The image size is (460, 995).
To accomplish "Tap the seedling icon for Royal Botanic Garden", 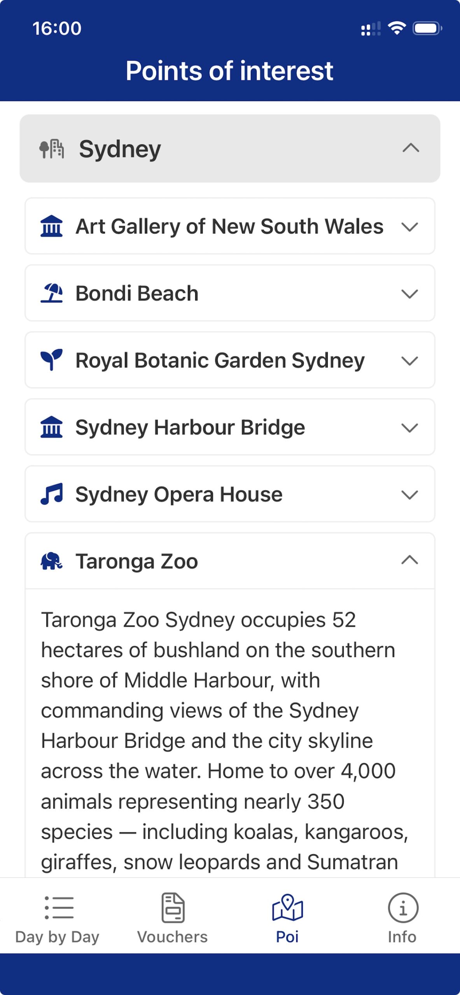I will [51, 360].
